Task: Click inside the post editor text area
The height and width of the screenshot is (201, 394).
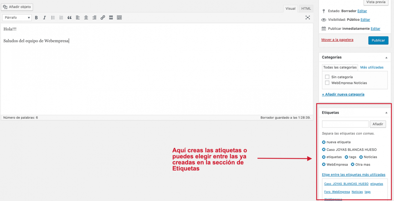Action: tap(157, 69)
